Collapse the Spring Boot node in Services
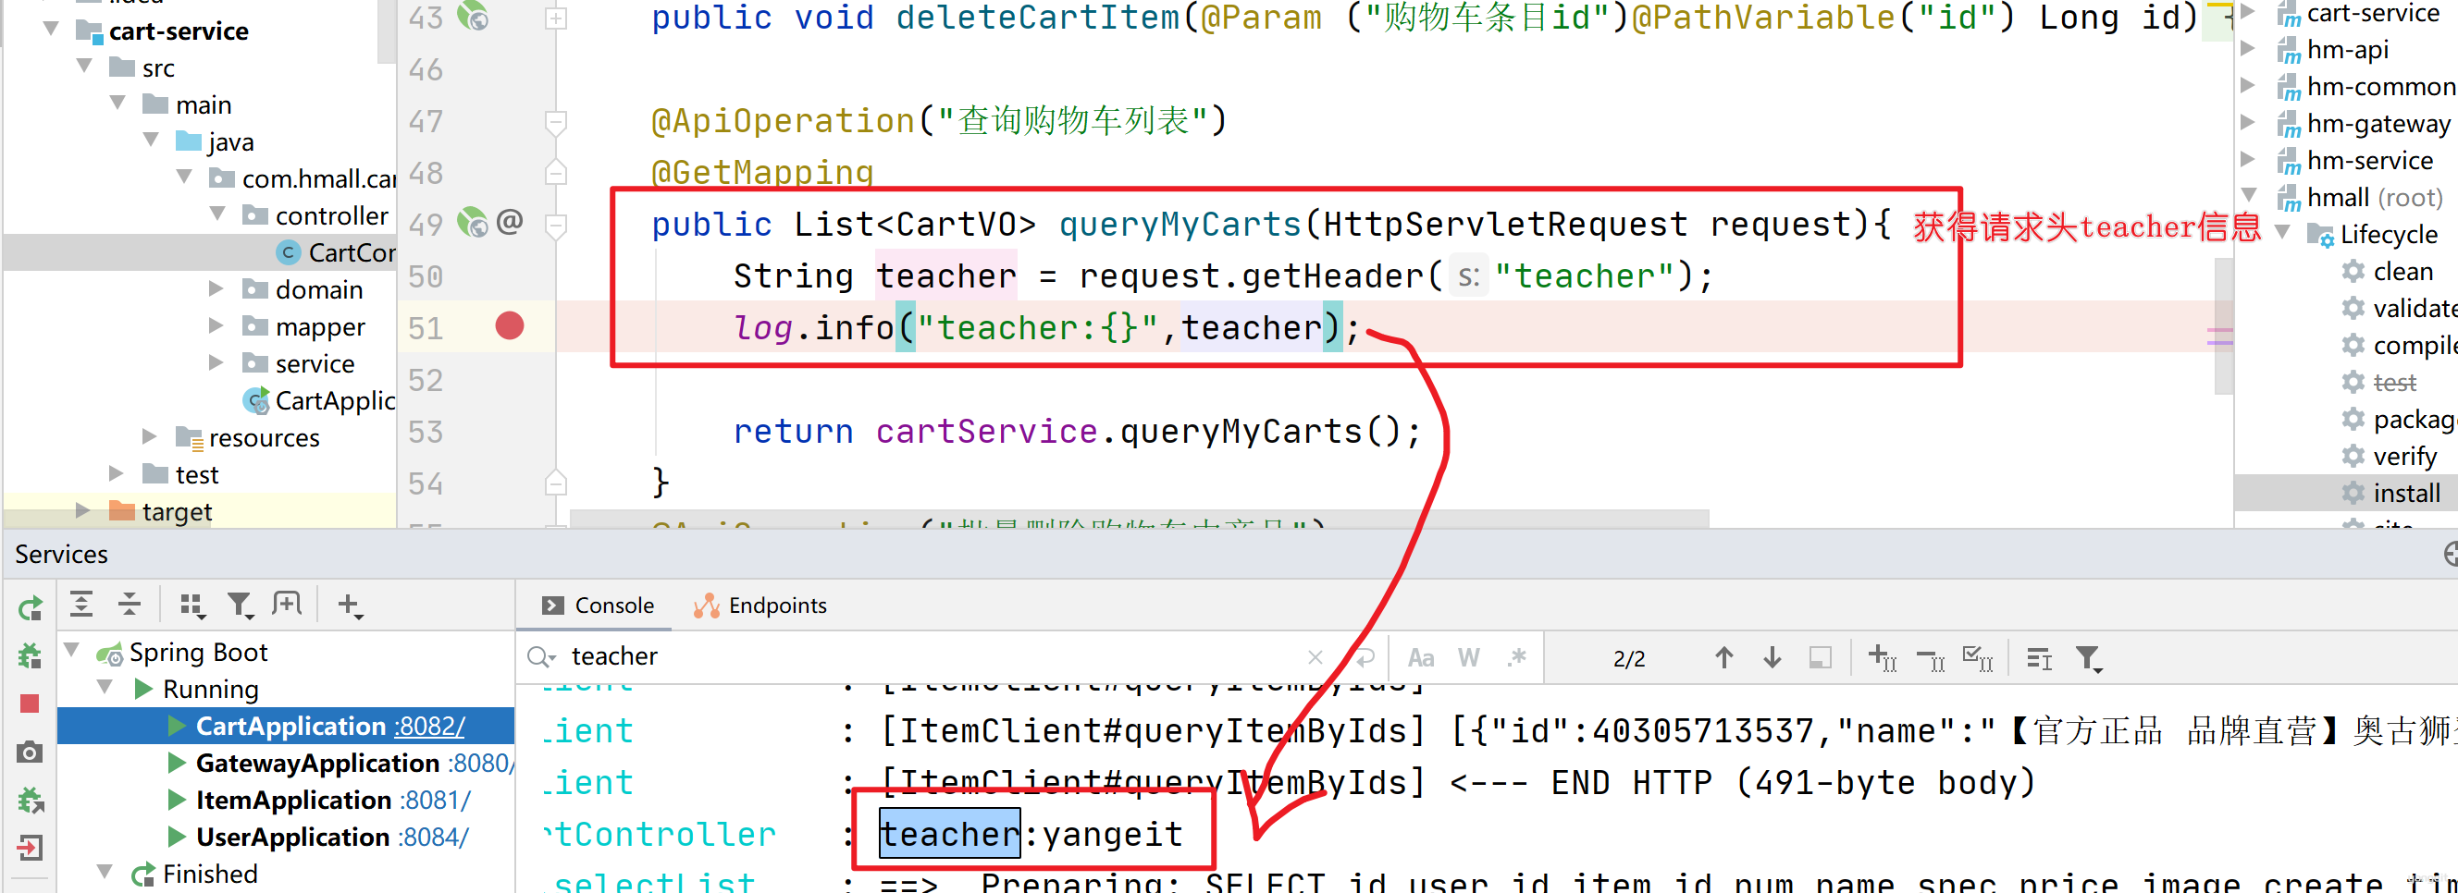This screenshot has height=893, width=2458. click(x=71, y=651)
